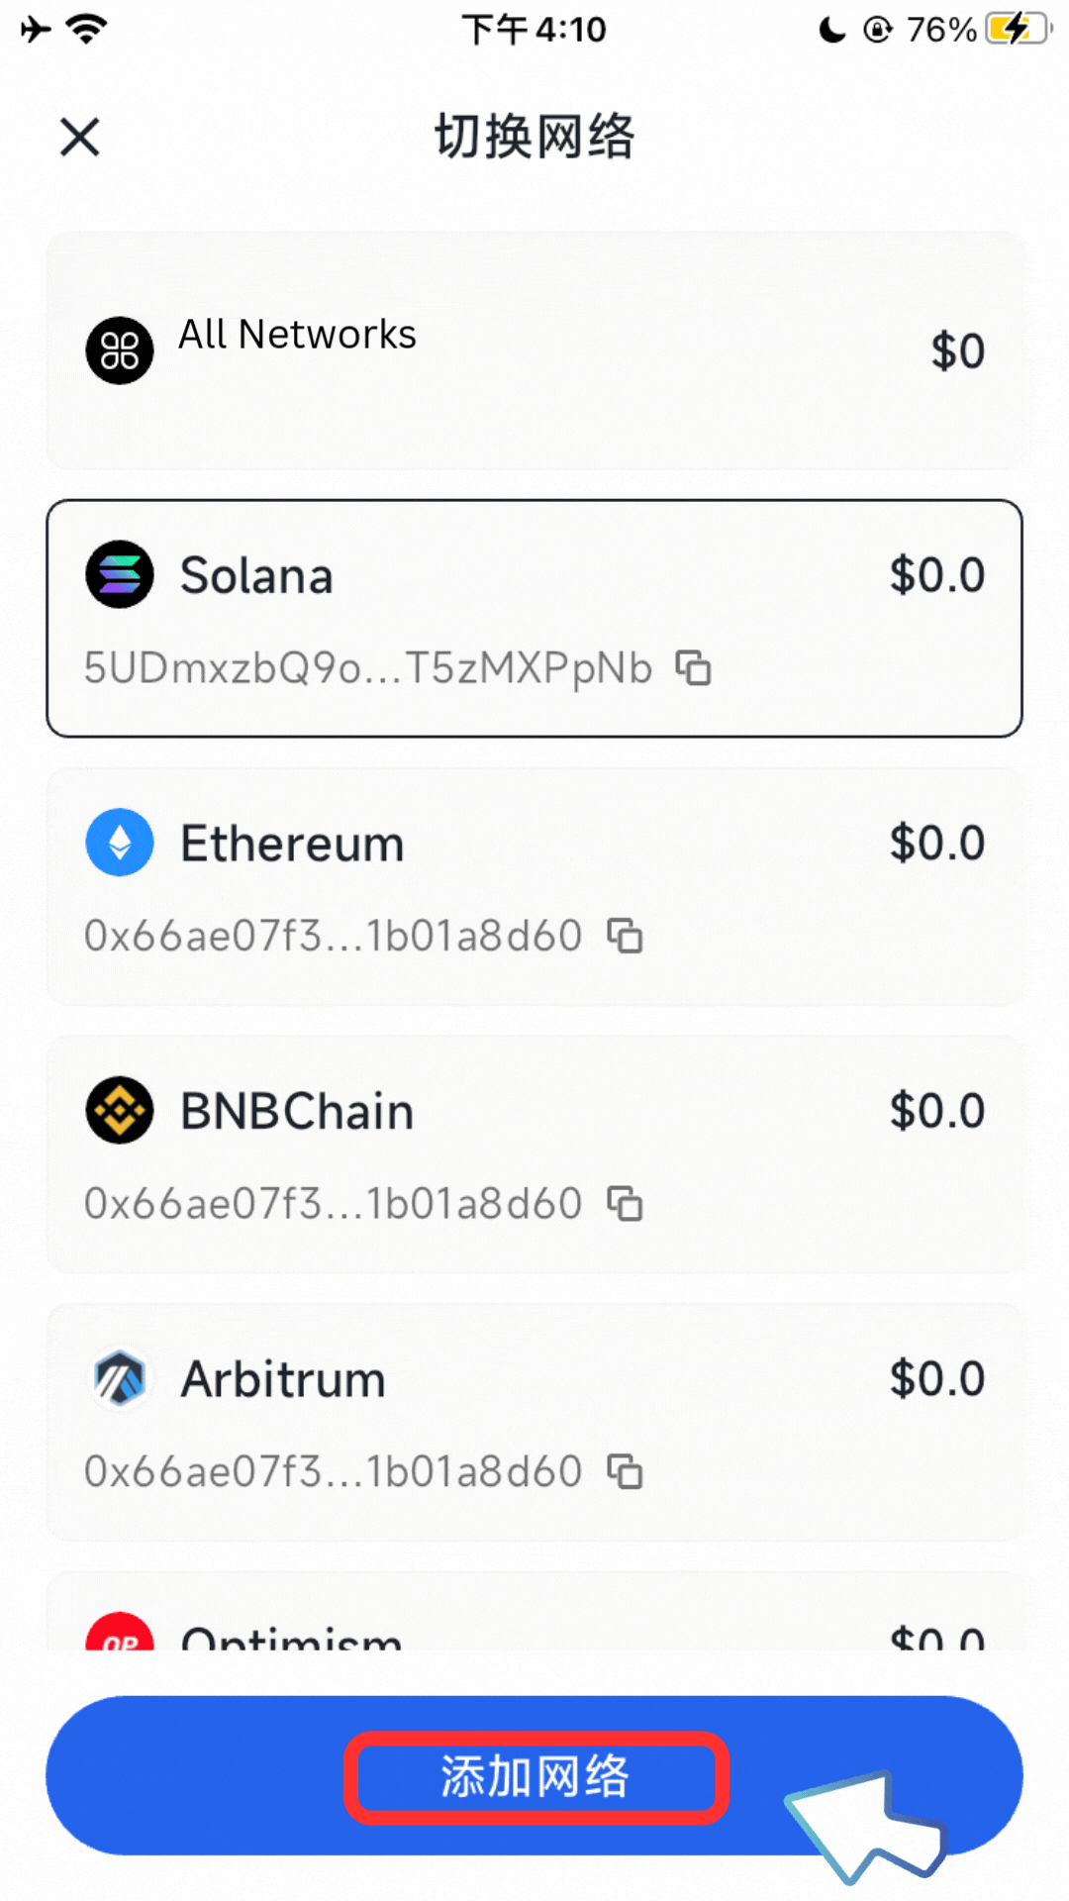Tap the Solana address 5UDmxzbQ9o...T5zMXPpNb
Image resolution: width=1069 pixels, height=1901 pixels.
coord(368,668)
